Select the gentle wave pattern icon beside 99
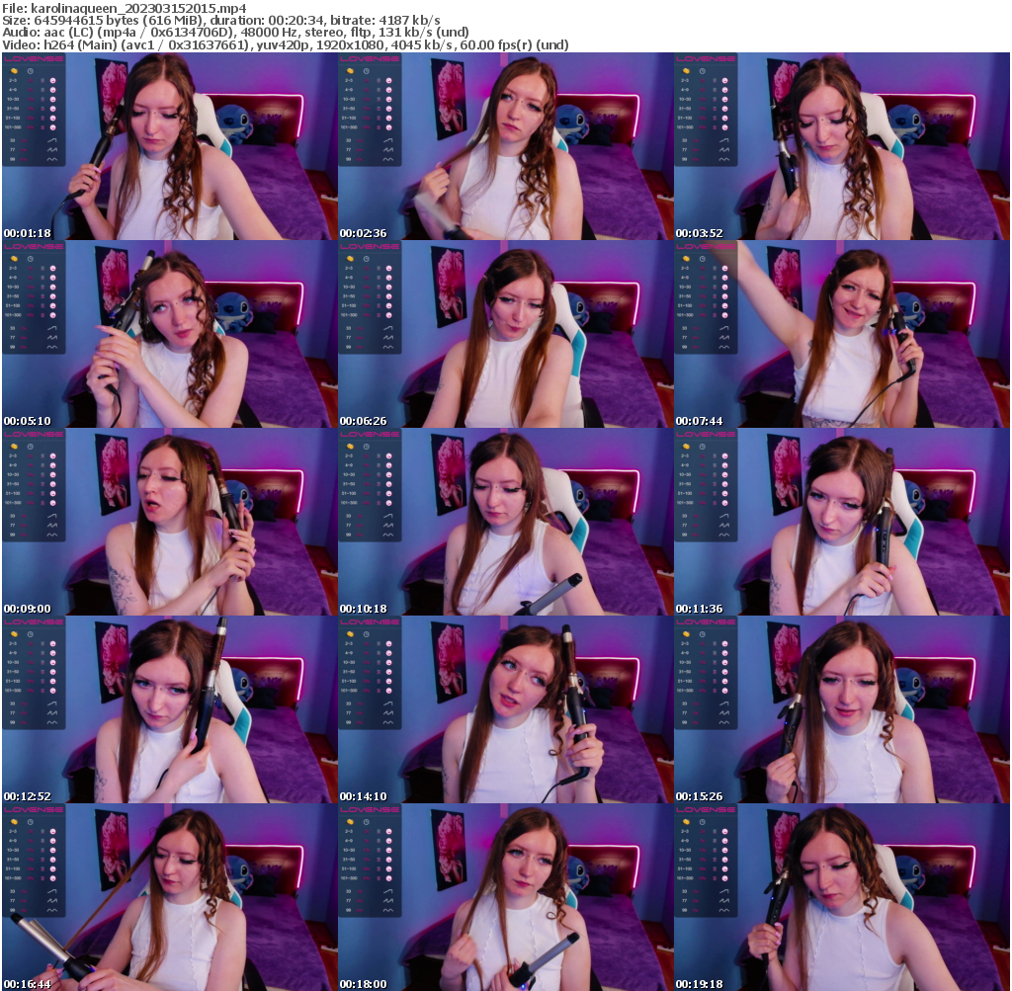 tap(51, 159)
